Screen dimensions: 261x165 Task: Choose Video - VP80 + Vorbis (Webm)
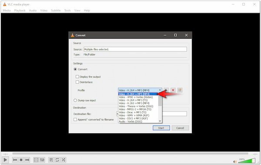click(x=138, y=97)
